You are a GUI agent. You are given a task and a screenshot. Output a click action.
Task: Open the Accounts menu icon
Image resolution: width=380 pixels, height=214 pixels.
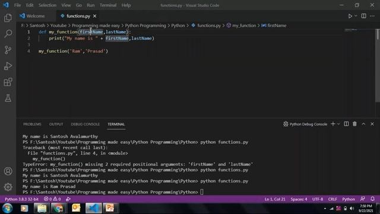click(x=8, y=171)
